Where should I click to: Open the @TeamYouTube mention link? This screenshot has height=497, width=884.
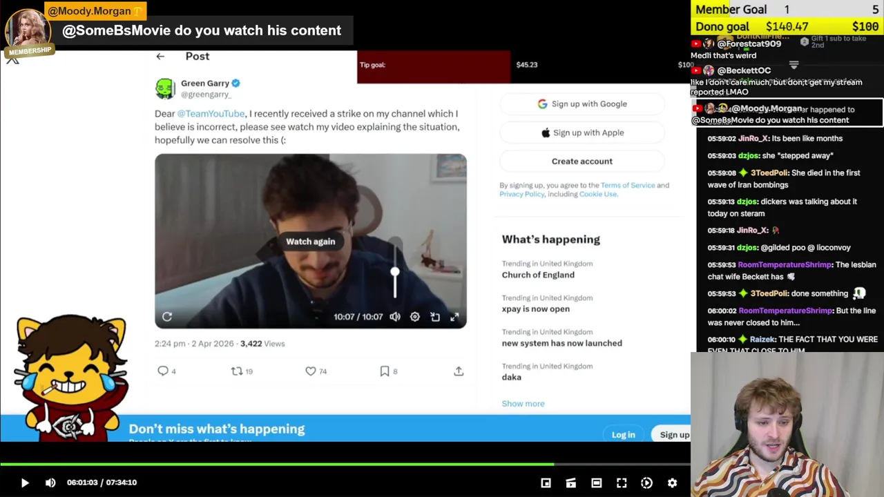[211, 114]
